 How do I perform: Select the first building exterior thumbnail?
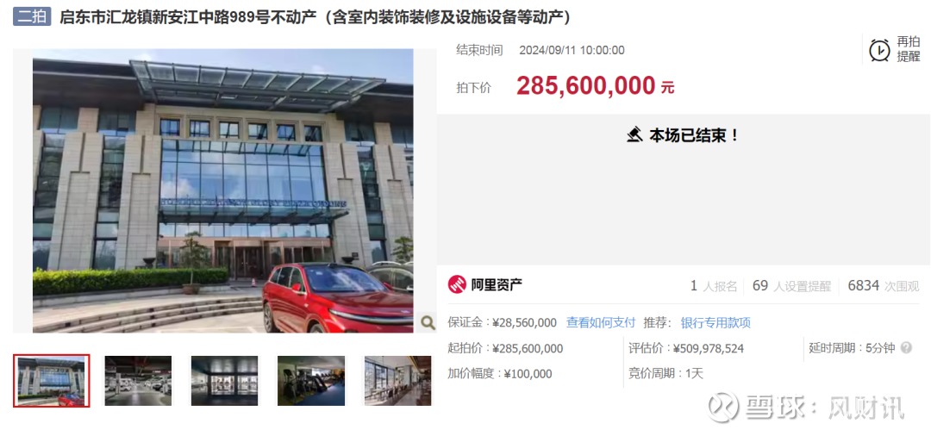[52, 381]
